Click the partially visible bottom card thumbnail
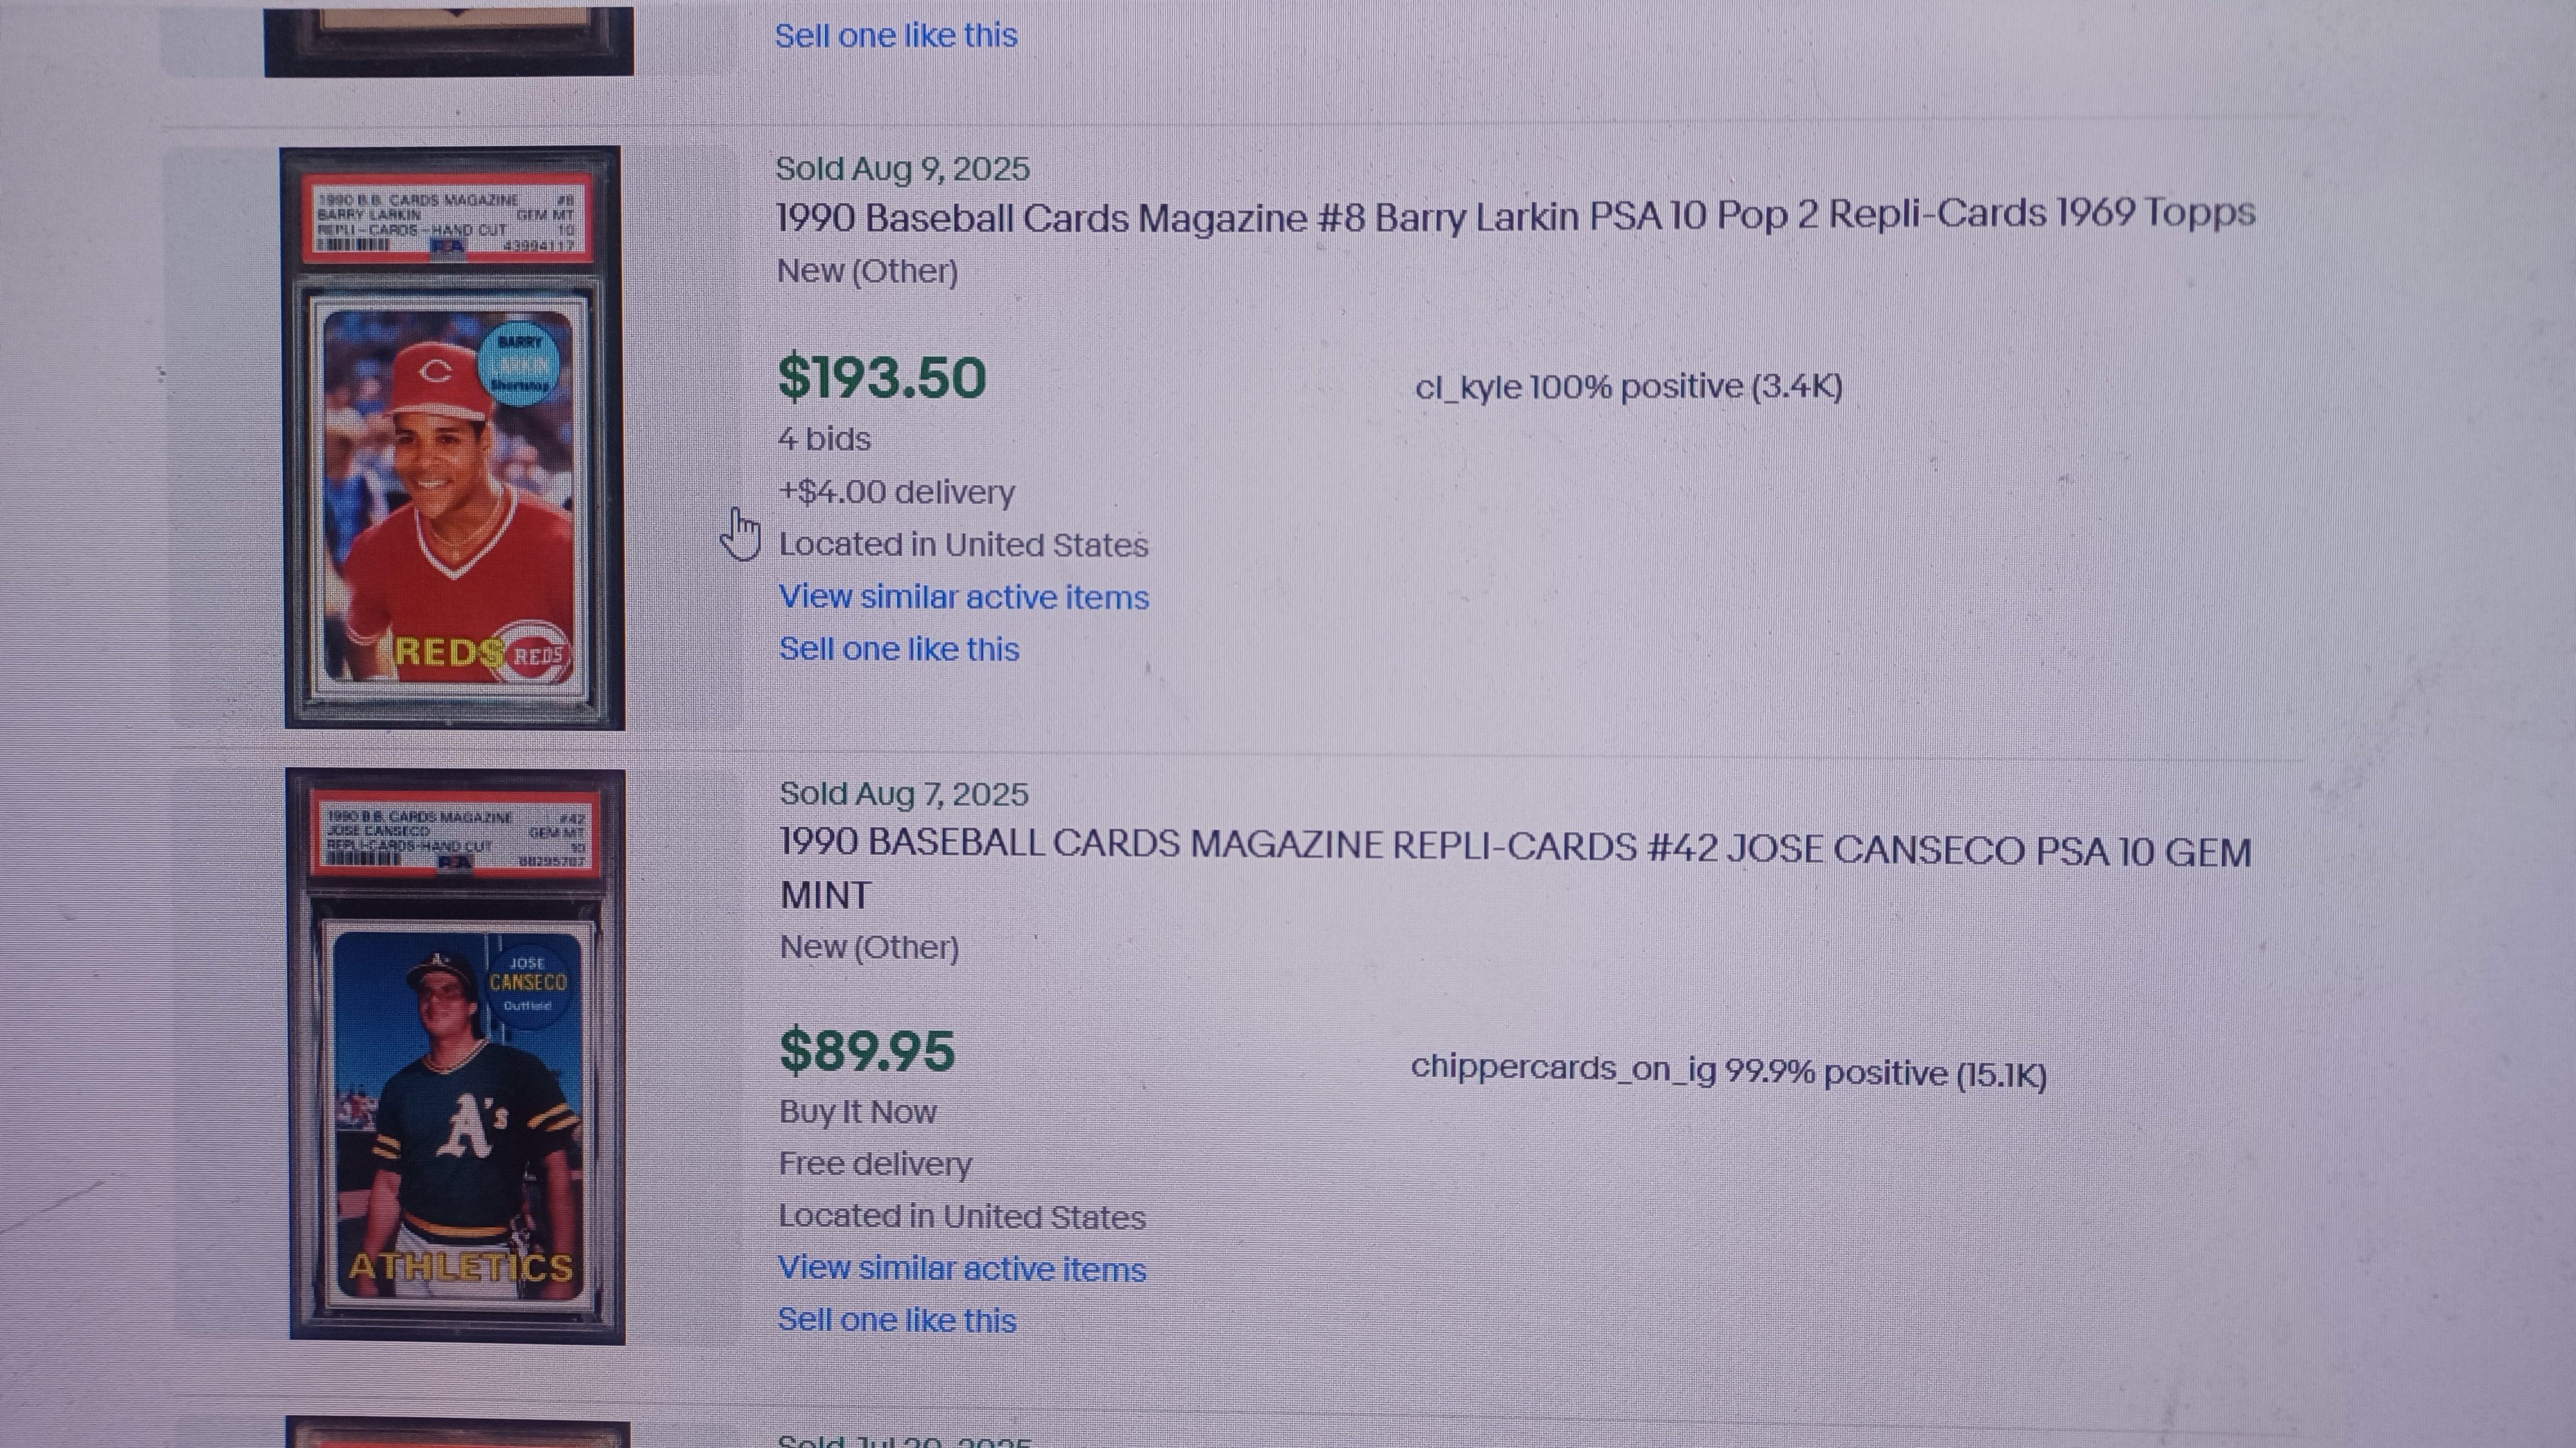This screenshot has height=1448, width=2576. click(458, 1432)
